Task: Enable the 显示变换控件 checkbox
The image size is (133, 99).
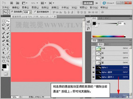Action: [35, 12]
